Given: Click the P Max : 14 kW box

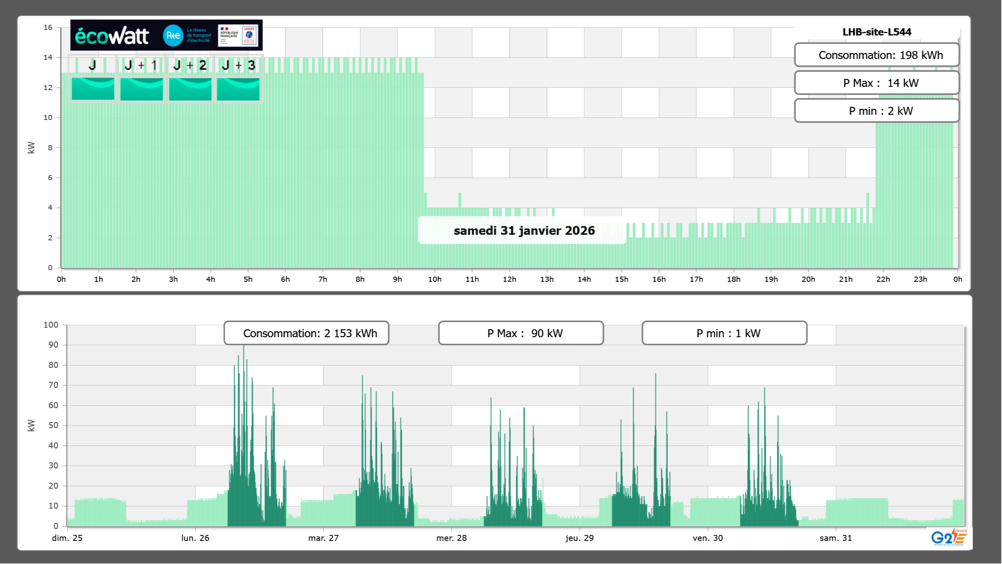Looking at the screenshot, I should 876,83.
